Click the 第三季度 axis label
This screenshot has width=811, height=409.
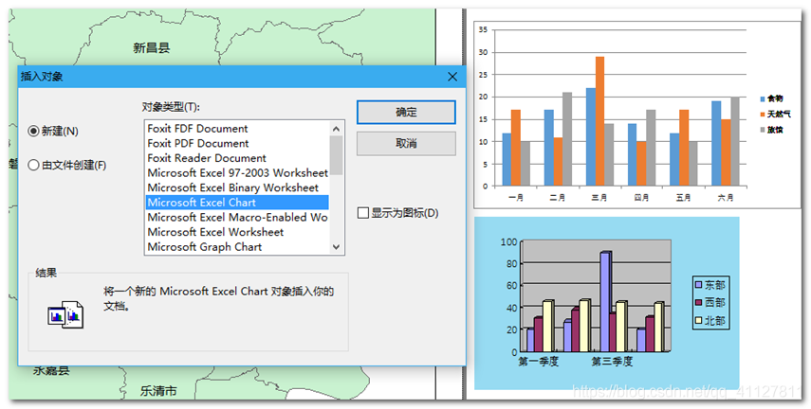pyautogui.click(x=613, y=362)
